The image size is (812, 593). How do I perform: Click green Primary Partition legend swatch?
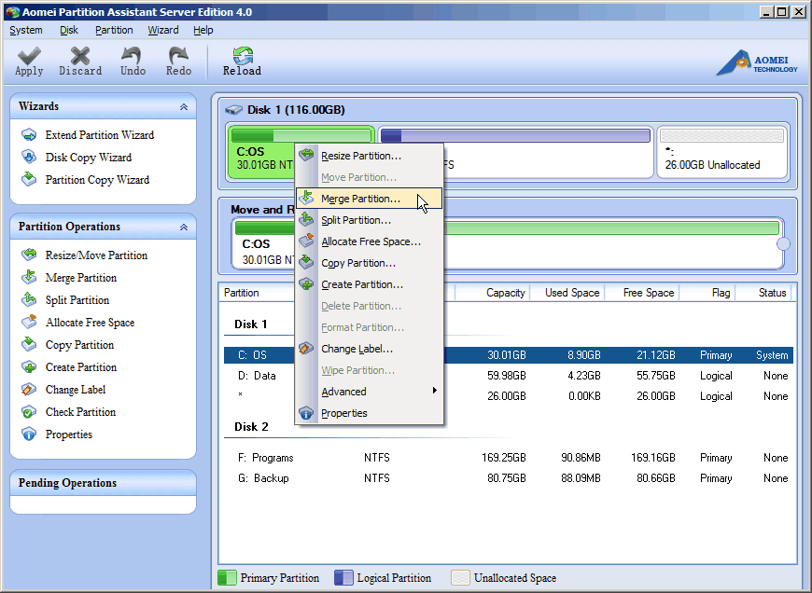(227, 577)
